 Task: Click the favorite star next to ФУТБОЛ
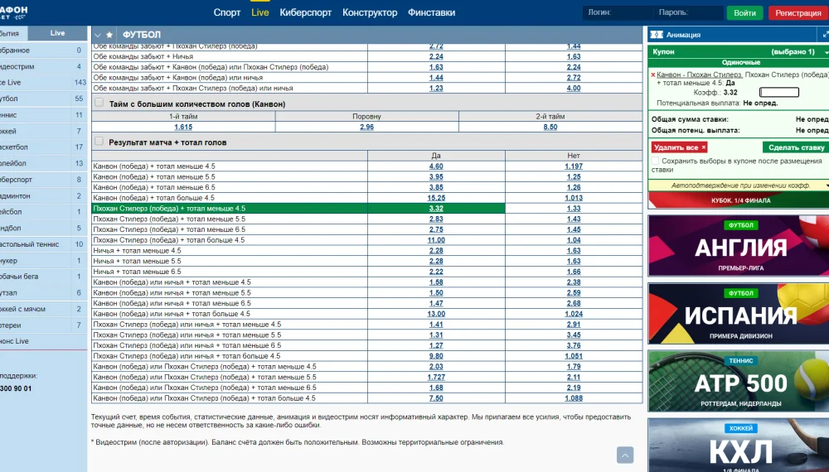tap(109, 34)
